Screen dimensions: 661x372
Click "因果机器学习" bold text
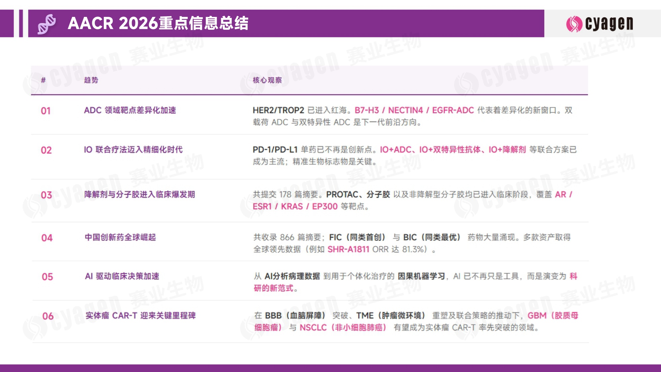click(421, 276)
